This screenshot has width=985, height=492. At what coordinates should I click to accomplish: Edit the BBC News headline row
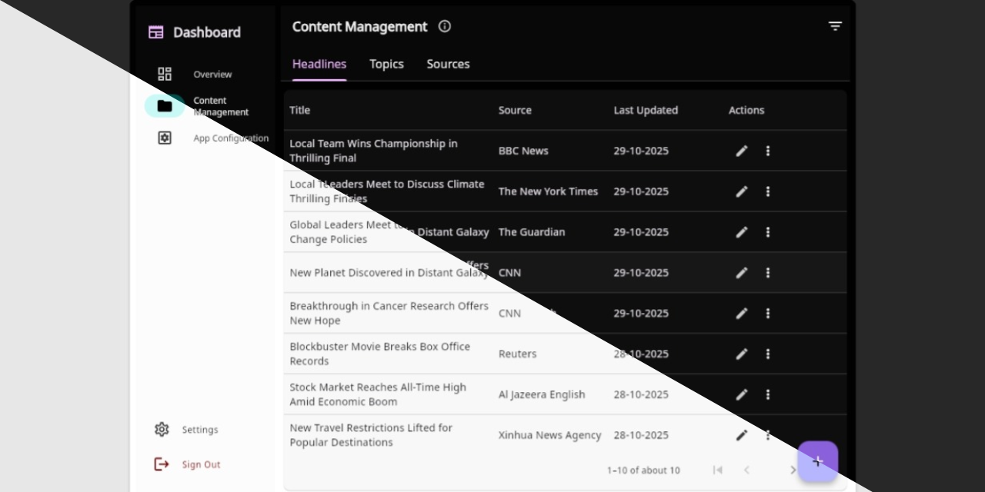point(741,151)
